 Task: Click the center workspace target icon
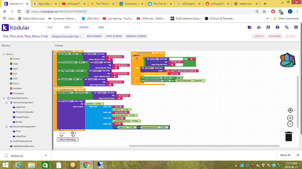click(290, 110)
